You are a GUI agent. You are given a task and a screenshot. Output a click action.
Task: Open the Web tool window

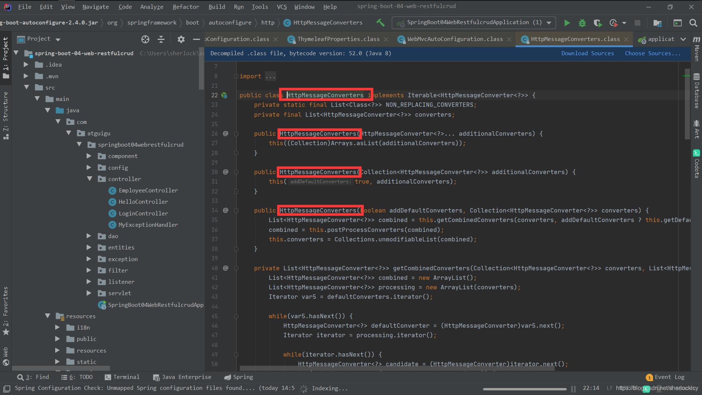[x=5, y=356]
